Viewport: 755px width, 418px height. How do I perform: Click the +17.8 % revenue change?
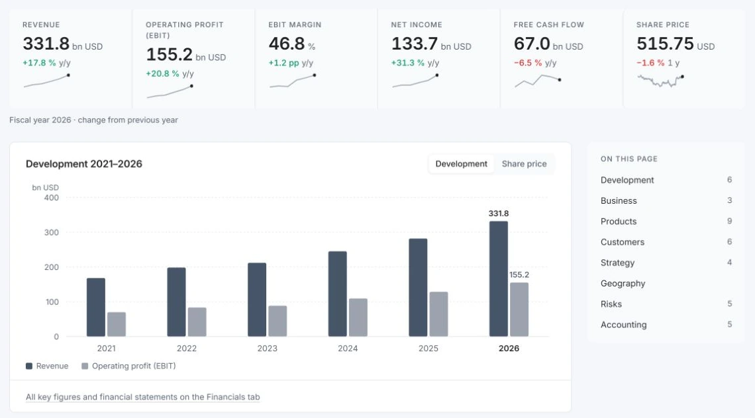pos(40,63)
